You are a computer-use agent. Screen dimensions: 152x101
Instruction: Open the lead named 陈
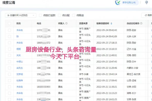click(x=17, y=37)
